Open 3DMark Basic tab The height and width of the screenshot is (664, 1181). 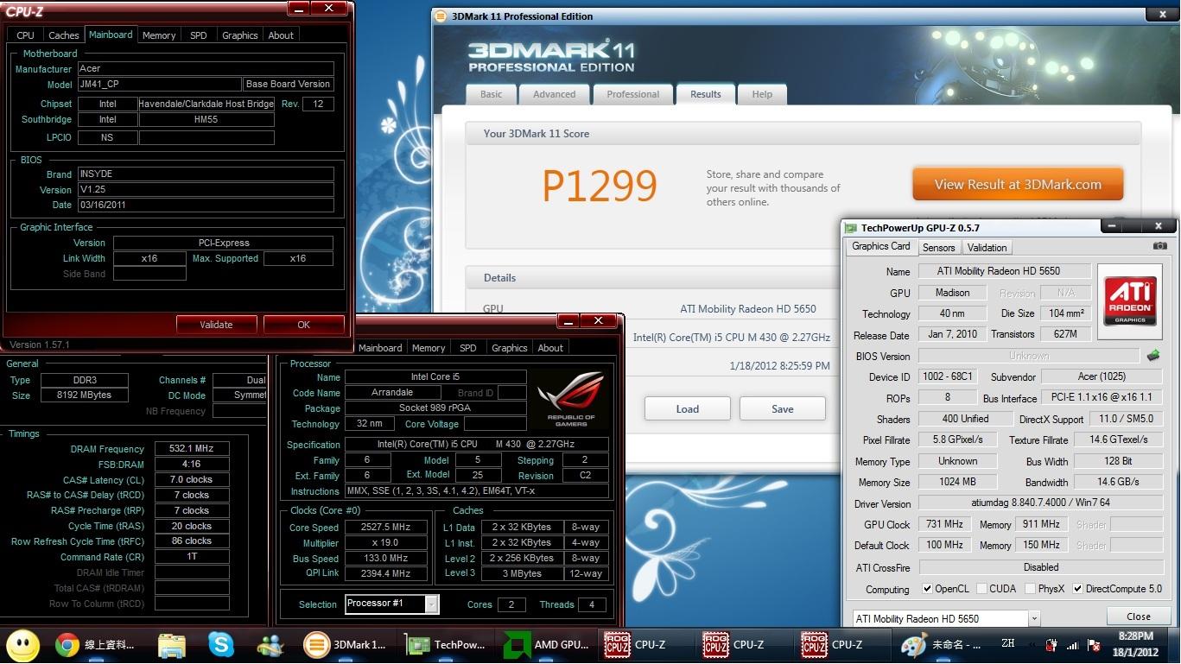pyautogui.click(x=491, y=94)
